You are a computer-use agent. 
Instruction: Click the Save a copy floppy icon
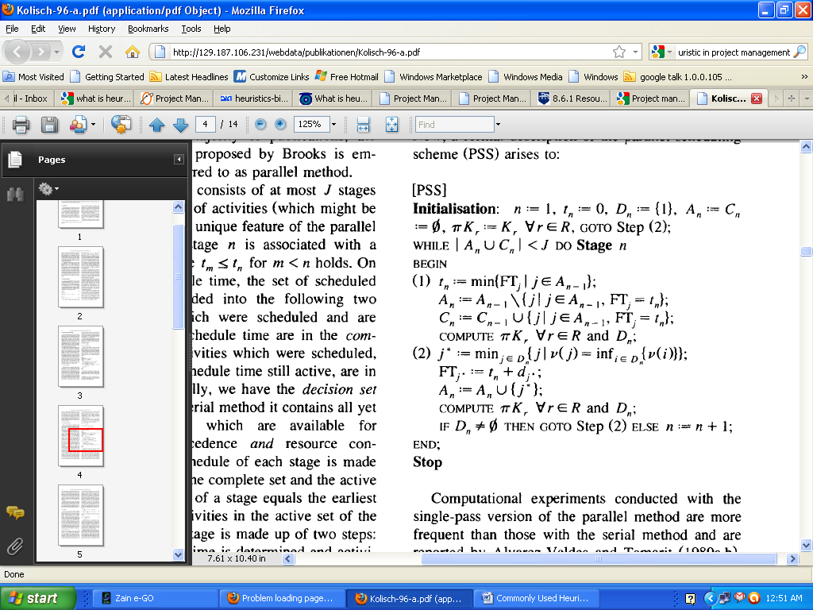click(x=49, y=125)
